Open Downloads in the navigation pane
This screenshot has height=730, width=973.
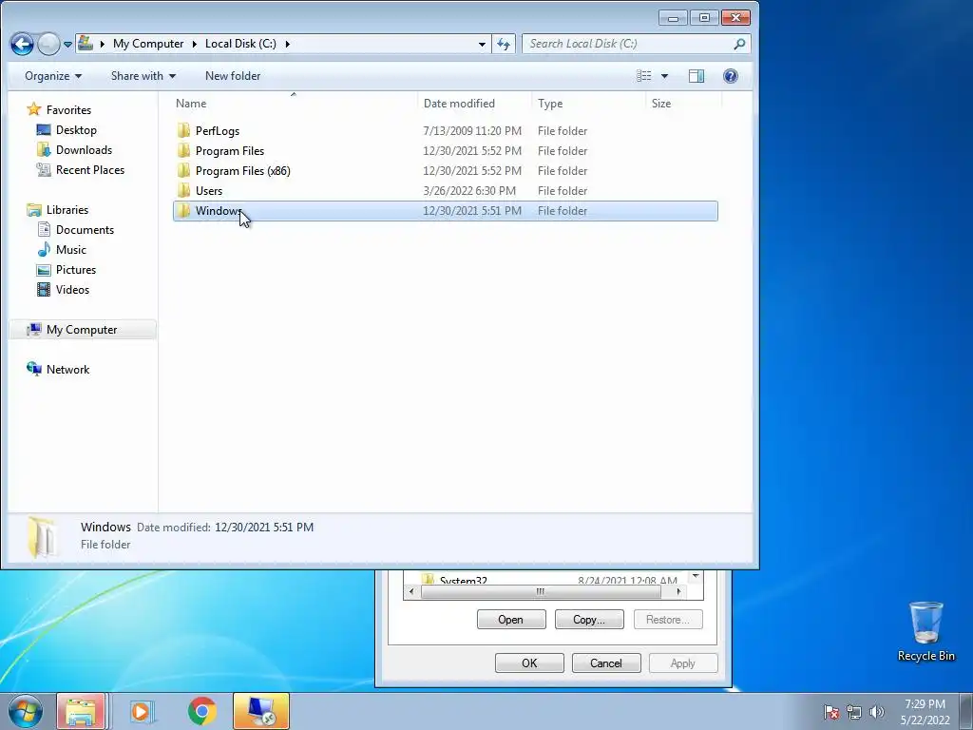tap(84, 149)
